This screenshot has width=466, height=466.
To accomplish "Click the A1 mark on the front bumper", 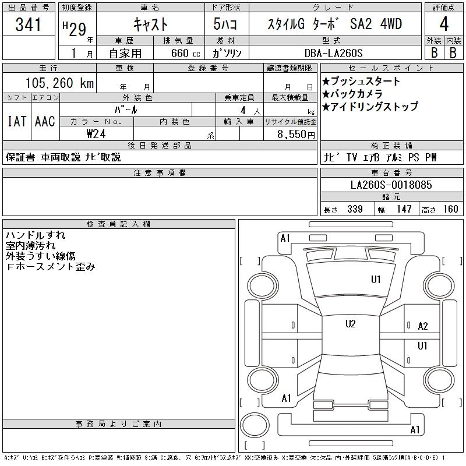I will pos(285,238).
